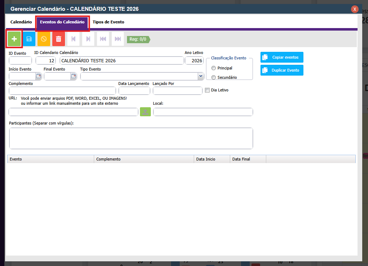This screenshot has width=368, height=266.
Task: Jump to the first record icon
Action: 103,39
